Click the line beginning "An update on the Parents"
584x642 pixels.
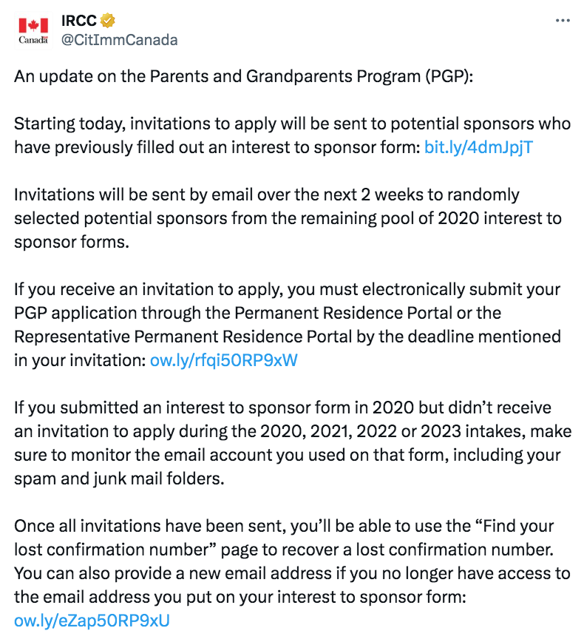pos(240,78)
